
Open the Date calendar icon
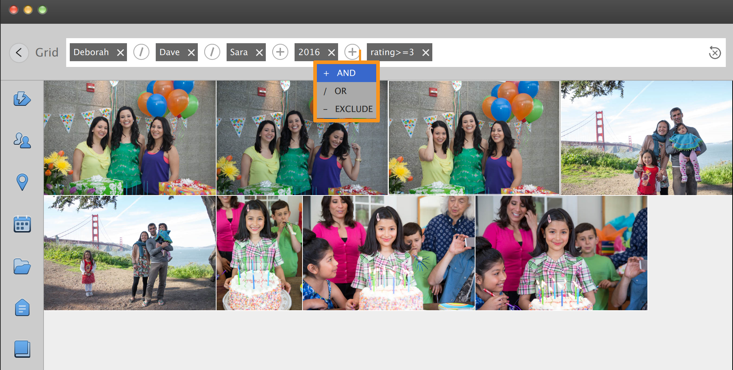click(22, 224)
